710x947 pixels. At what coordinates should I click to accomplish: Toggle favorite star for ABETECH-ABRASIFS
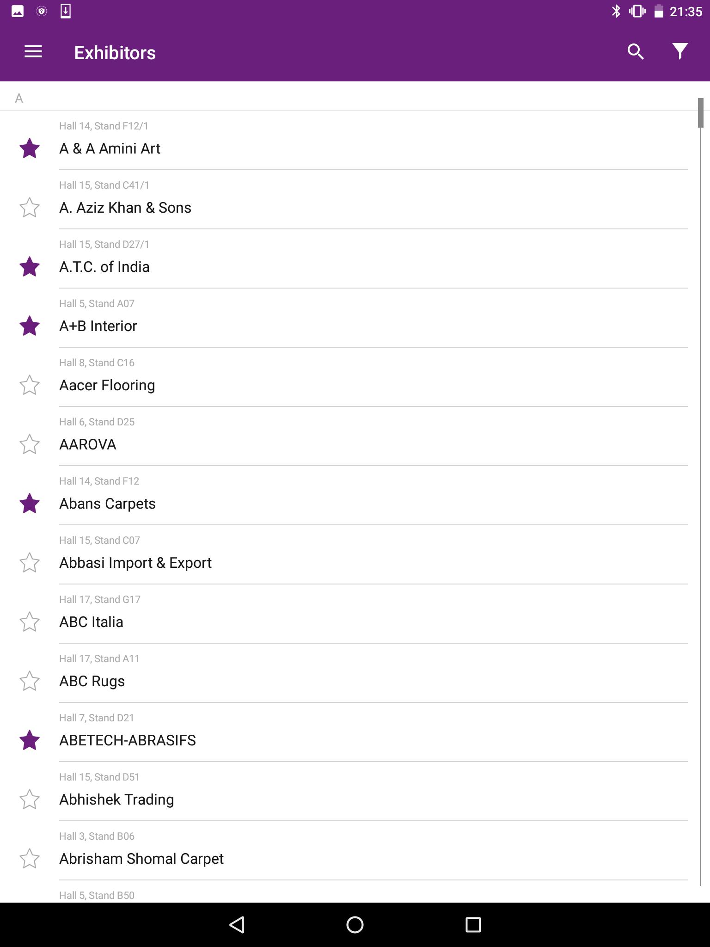[30, 740]
